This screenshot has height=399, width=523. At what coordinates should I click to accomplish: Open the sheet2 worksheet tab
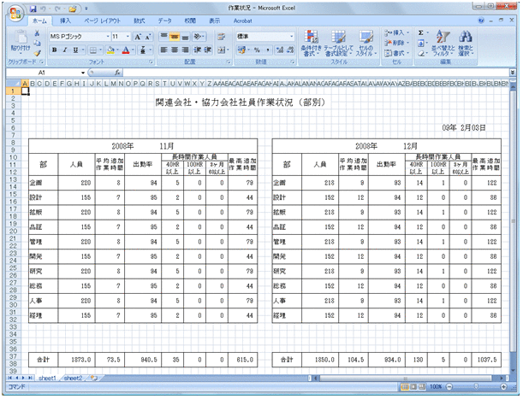point(73,378)
